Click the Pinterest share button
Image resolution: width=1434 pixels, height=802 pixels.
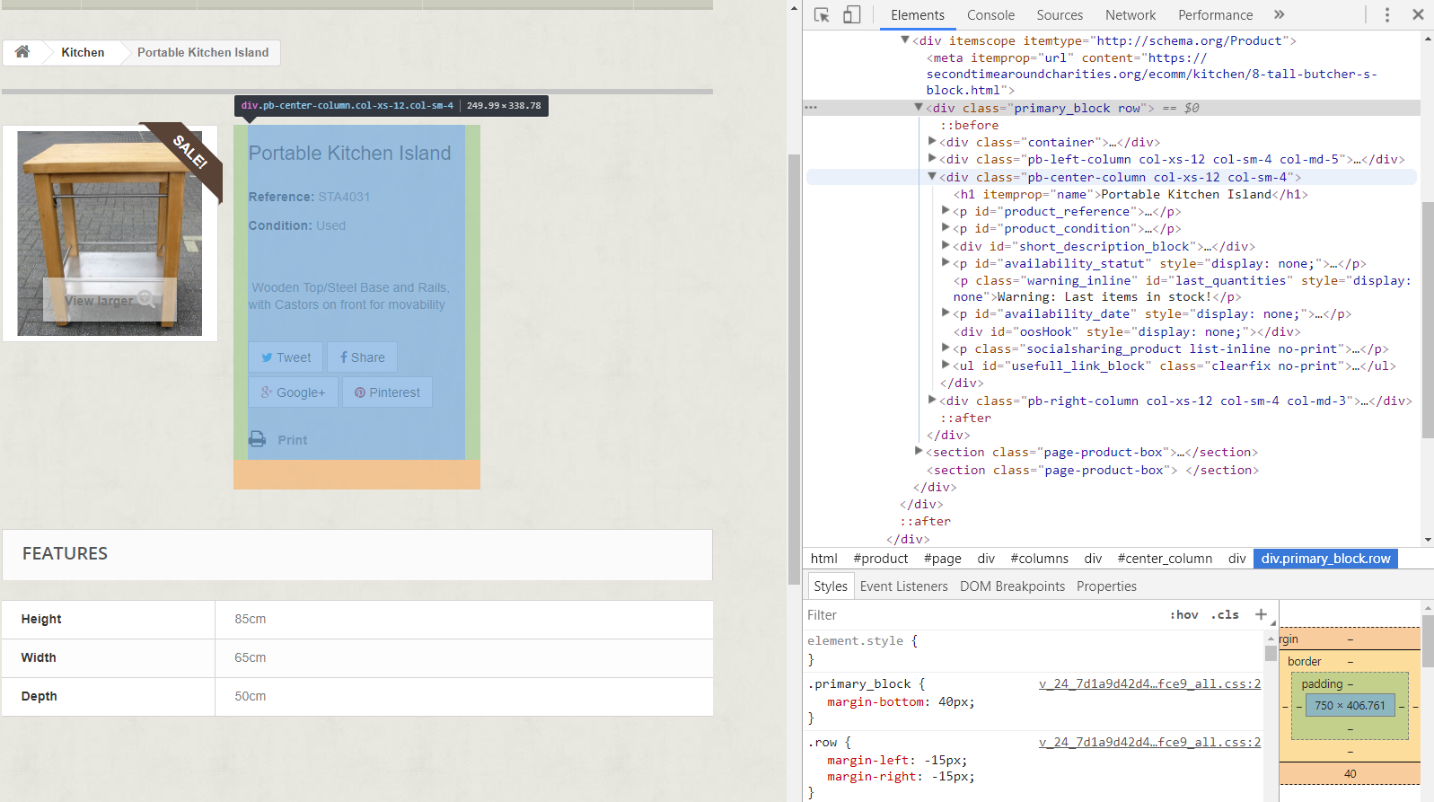pyautogui.click(x=387, y=392)
